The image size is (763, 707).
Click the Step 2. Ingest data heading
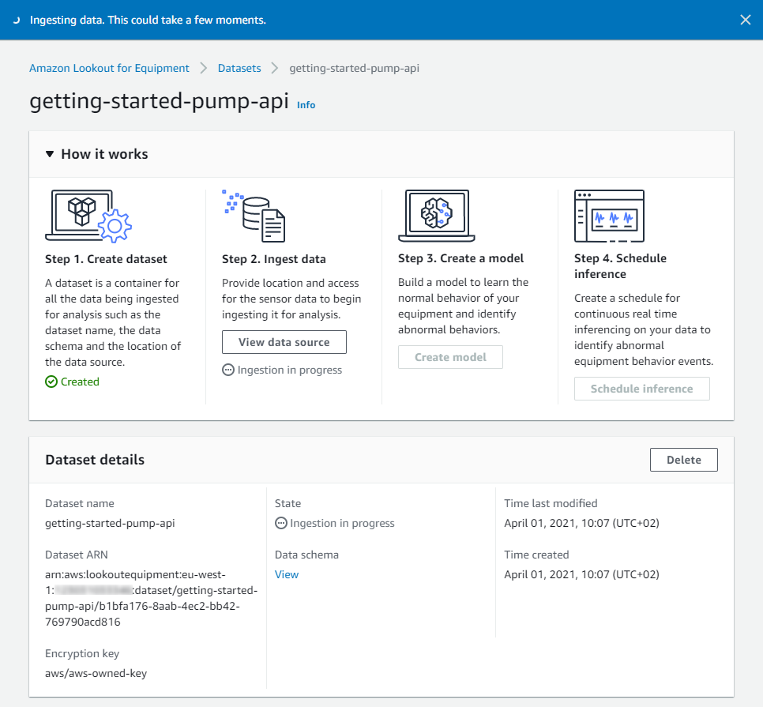tap(274, 259)
